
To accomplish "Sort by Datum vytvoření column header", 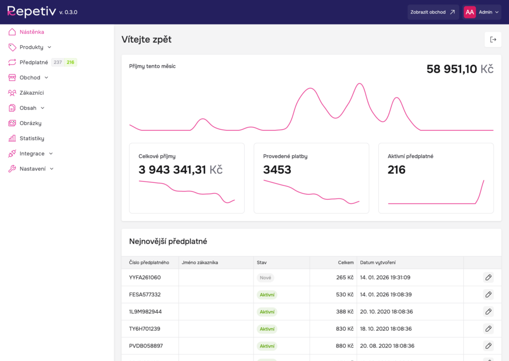I will pyautogui.click(x=378, y=263).
